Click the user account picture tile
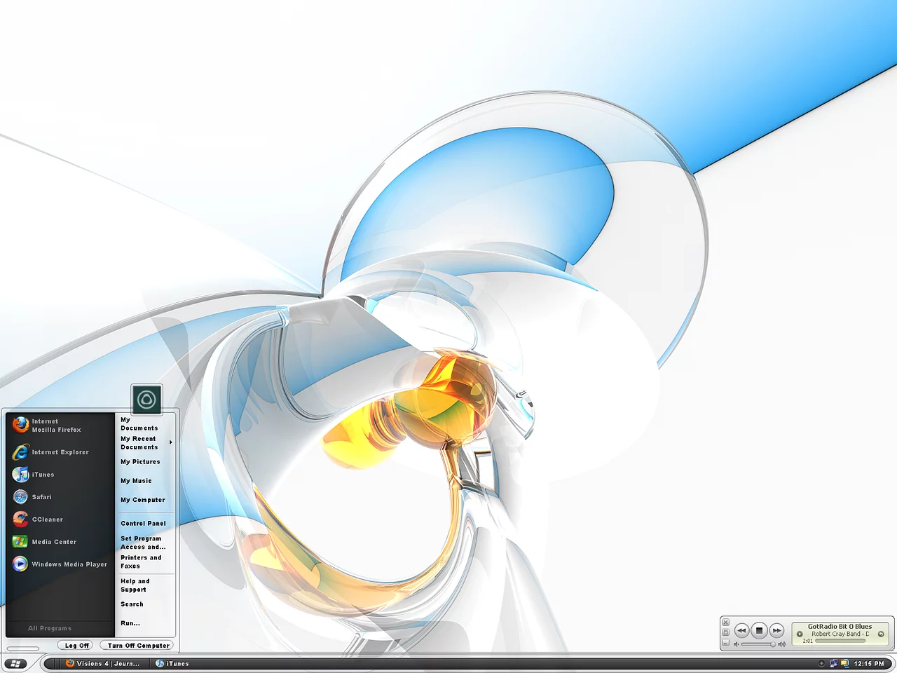Screen dimensions: 897x673 (x=146, y=400)
